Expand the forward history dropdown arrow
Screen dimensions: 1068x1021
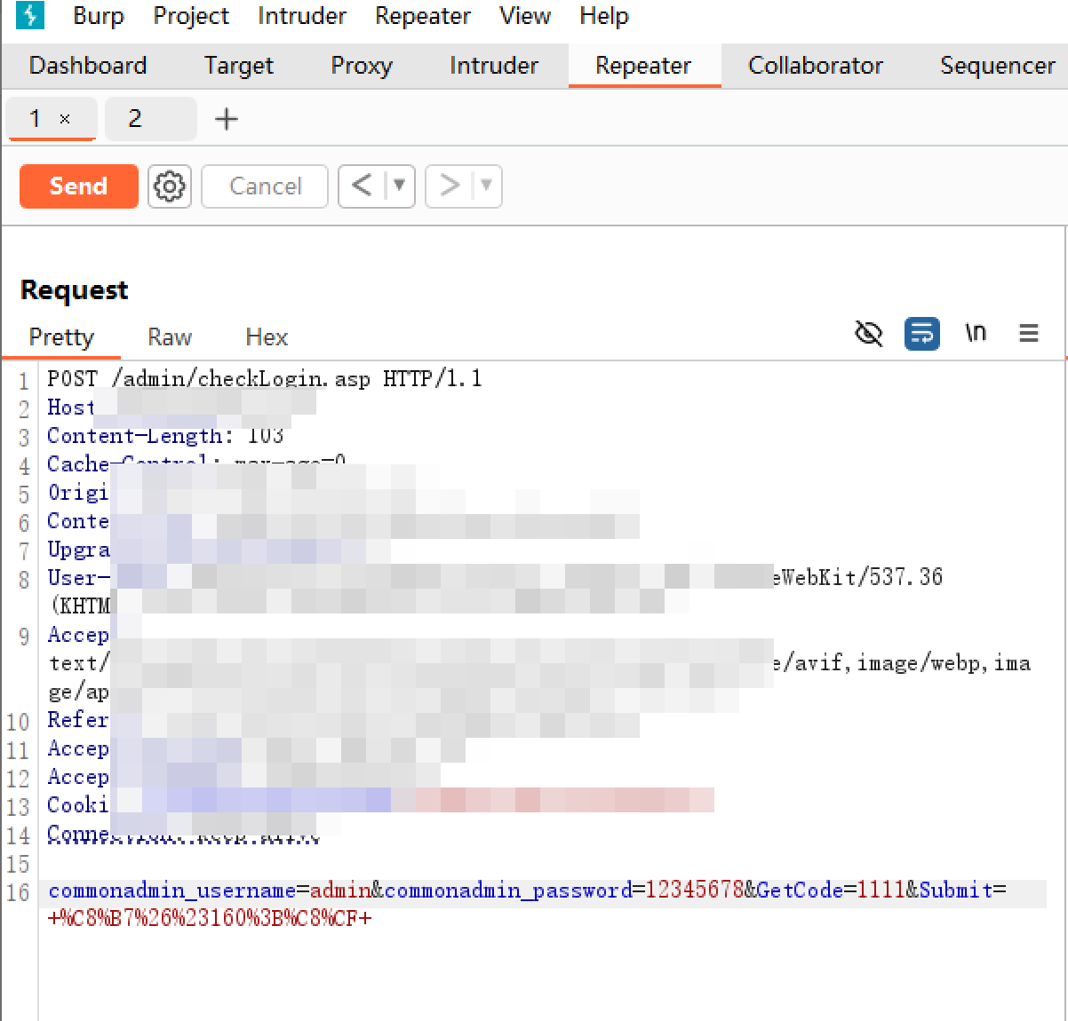click(x=486, y=186)
